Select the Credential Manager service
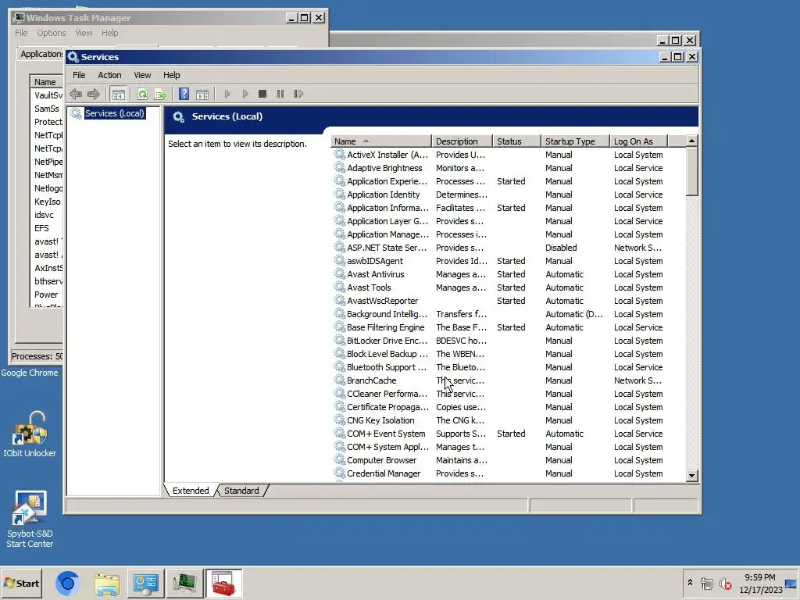 tap(507, 473)
